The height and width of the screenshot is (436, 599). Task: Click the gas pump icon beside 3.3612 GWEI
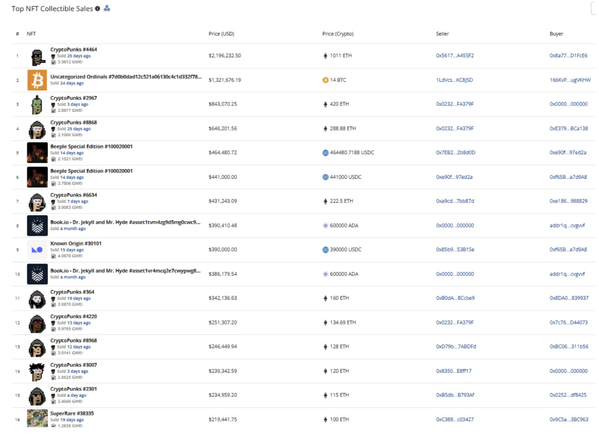pyautogui.click(x=53, y=62)
